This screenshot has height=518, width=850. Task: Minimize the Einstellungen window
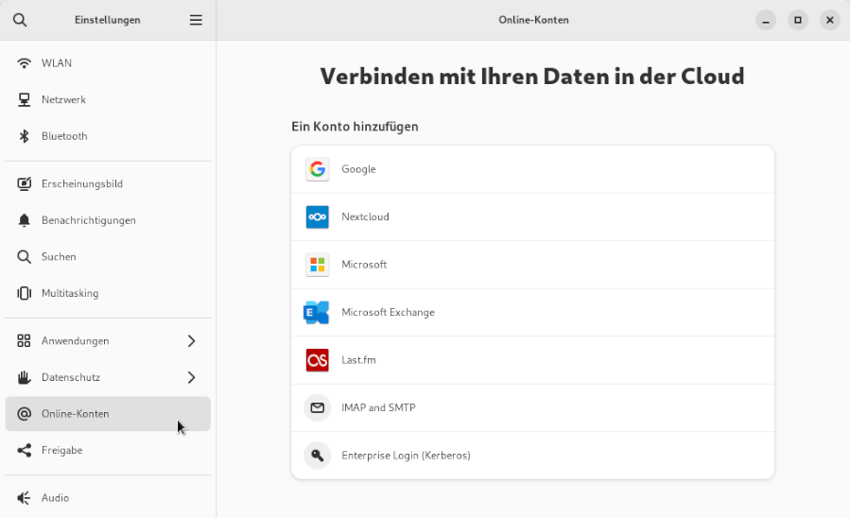tap(766, 20)
